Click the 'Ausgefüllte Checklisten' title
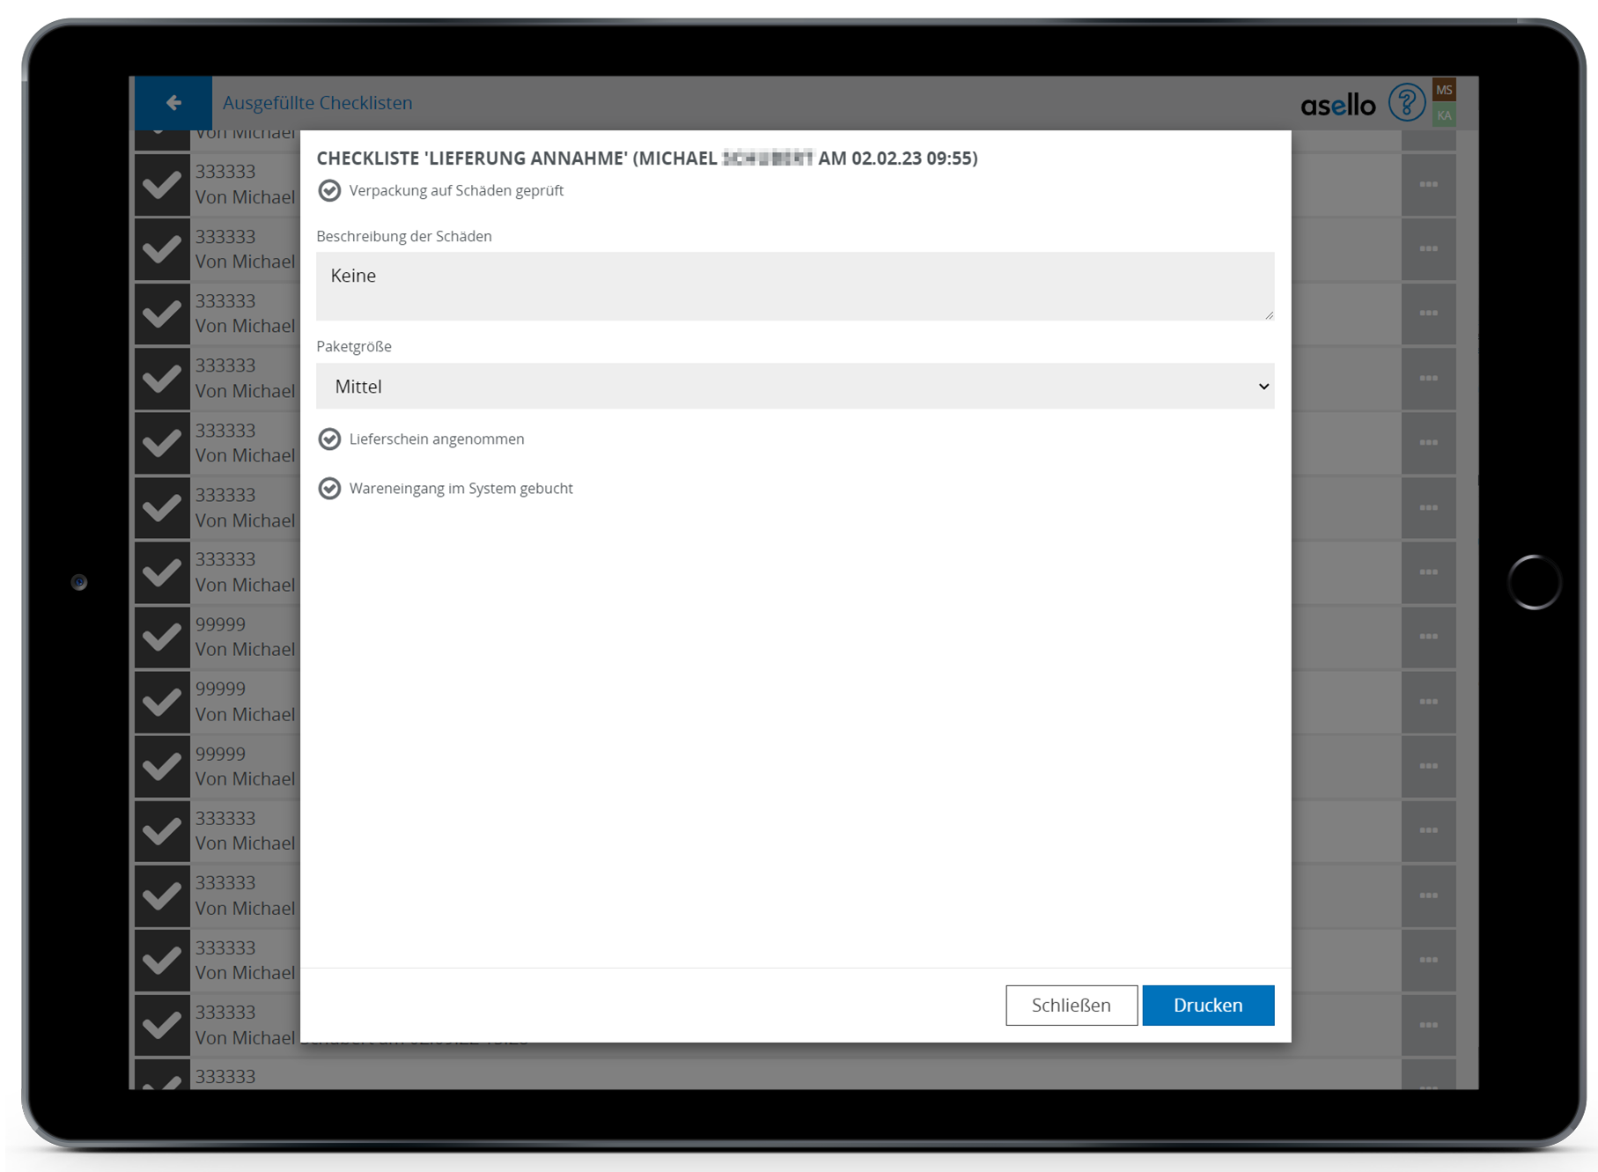This screenshot has width=1598, height=1172. [x=317, y=103]
